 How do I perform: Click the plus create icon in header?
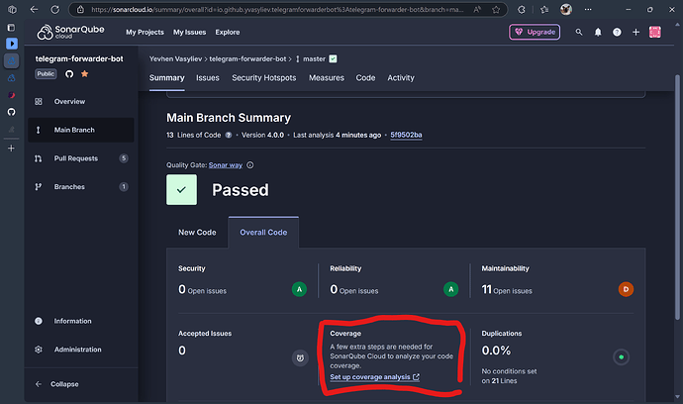pos(635,32)
